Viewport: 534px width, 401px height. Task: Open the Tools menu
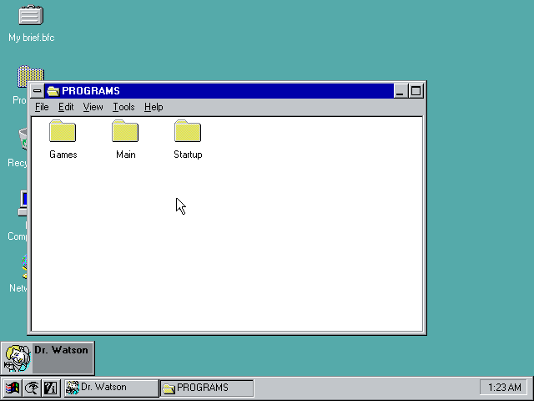coord(123,107)
